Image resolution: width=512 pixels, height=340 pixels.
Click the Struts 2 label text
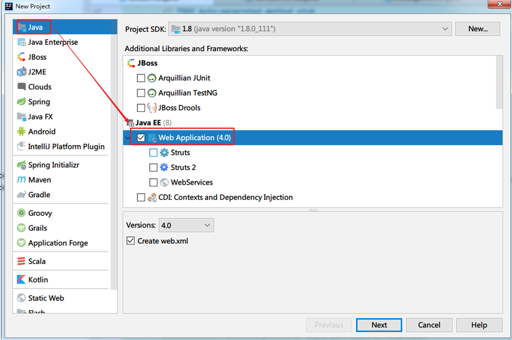(x=183, y=167)
